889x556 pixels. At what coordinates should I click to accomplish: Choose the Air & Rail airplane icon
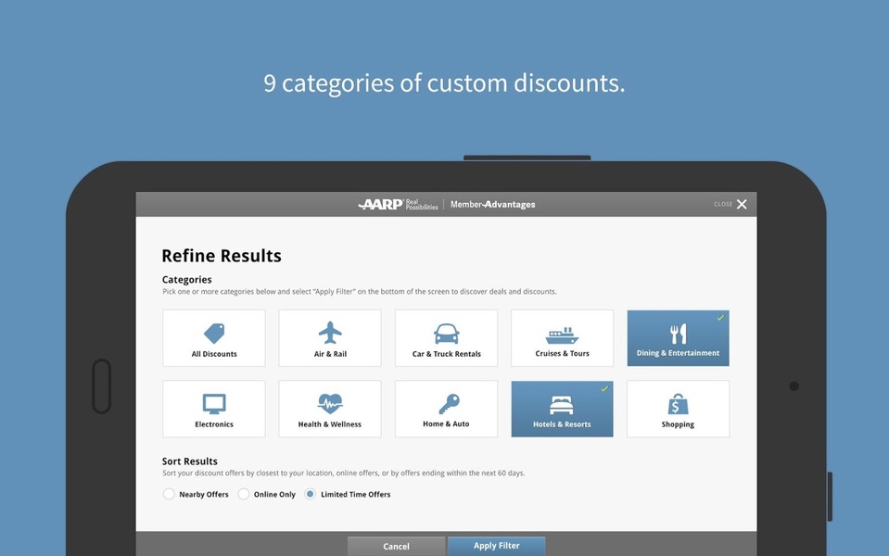coord(330,333)
